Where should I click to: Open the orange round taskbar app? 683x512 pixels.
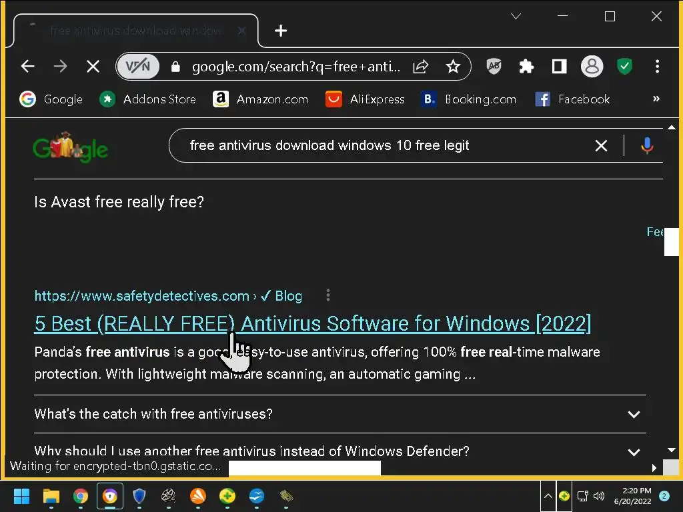tap(197, 496)
